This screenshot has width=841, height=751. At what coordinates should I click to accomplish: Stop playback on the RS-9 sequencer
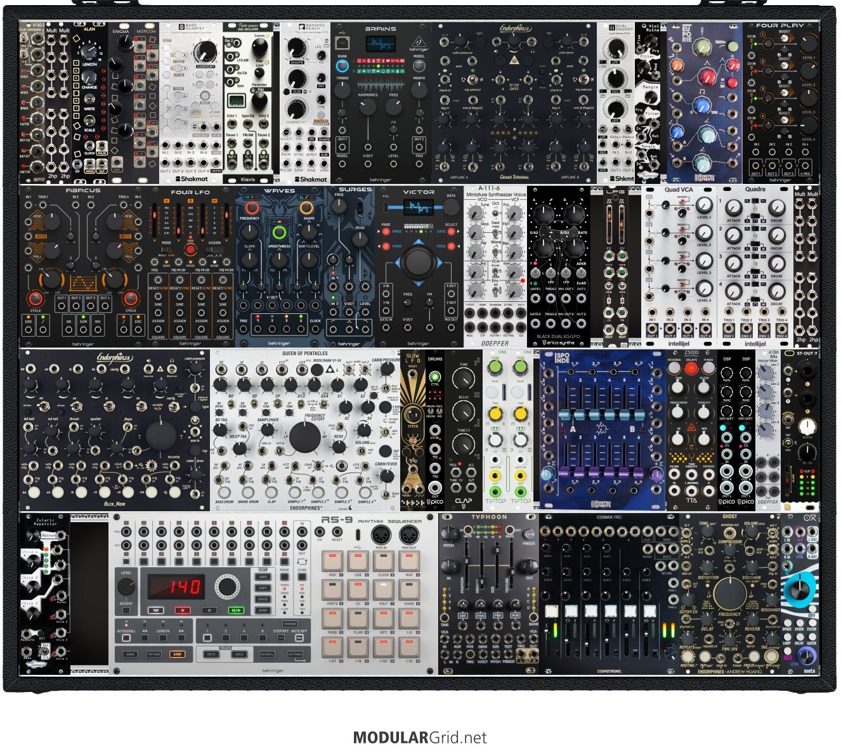pos(209,610)
